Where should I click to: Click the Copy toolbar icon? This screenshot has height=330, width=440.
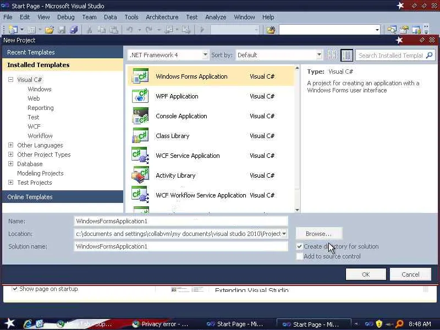[x=101, y=30]
